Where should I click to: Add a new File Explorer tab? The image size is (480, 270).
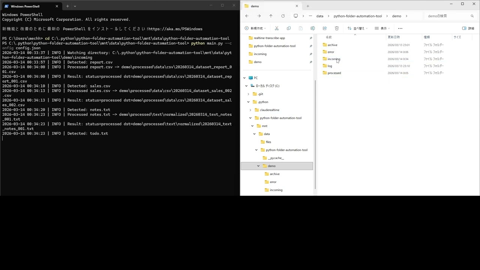coord(307,6)
